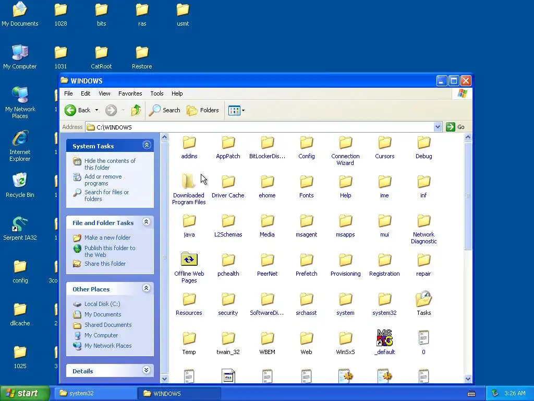The width and height of the screenshot is (534, 401).
Task: Select the Driver Cache folder
Action: (228, 187)
